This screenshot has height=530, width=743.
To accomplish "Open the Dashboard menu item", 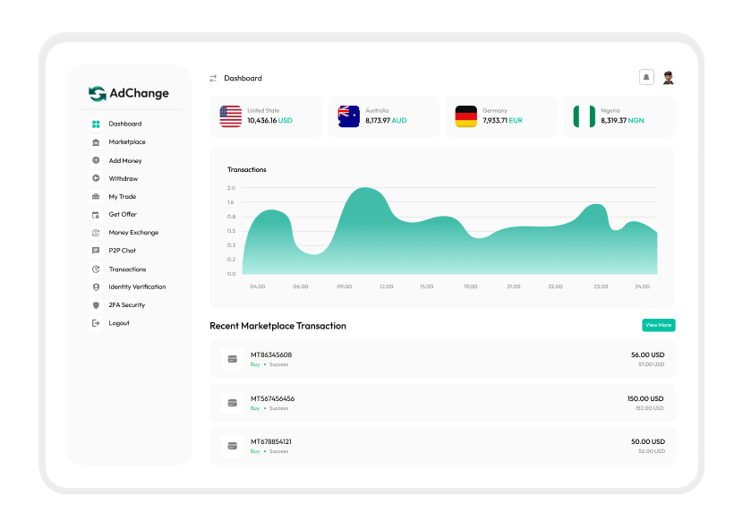I will 125,124.
